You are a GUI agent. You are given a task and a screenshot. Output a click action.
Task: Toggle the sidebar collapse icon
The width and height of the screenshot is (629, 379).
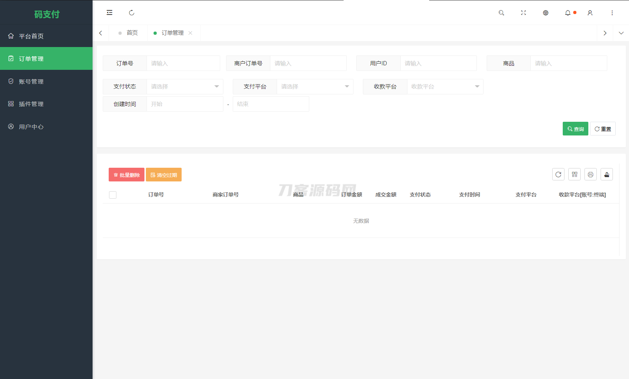point(109,12)
